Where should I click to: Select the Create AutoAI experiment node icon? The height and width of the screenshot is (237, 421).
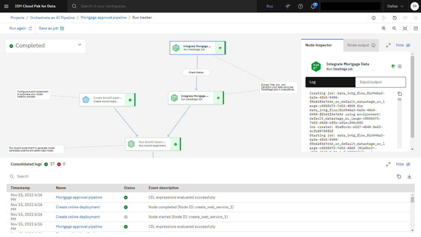(x=86, y=100)
